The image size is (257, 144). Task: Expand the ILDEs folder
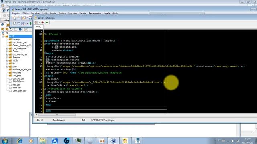(x=7, y=60)
